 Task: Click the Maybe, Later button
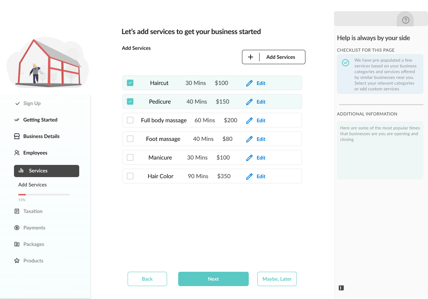(277, 279)
